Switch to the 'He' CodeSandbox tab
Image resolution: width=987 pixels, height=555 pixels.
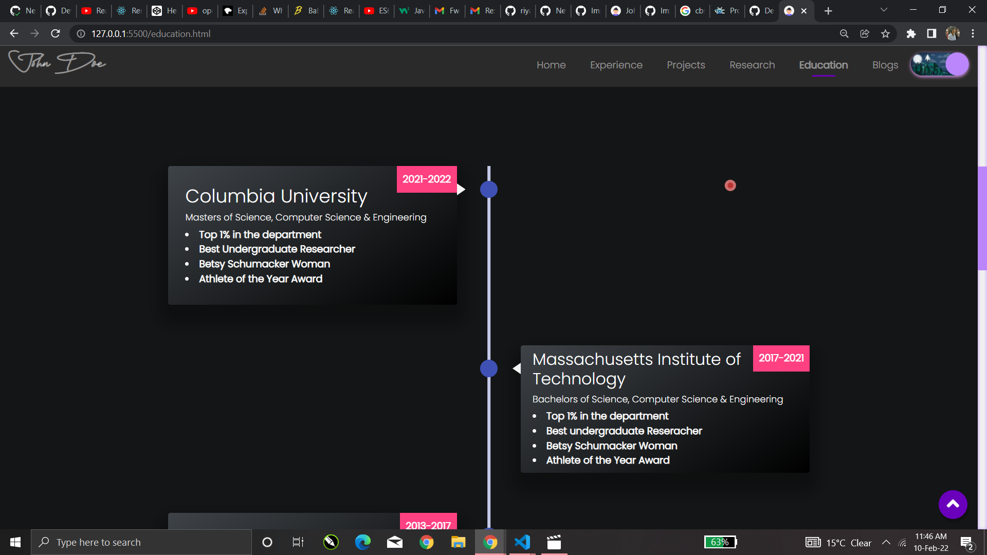click(x=164, y=11)
